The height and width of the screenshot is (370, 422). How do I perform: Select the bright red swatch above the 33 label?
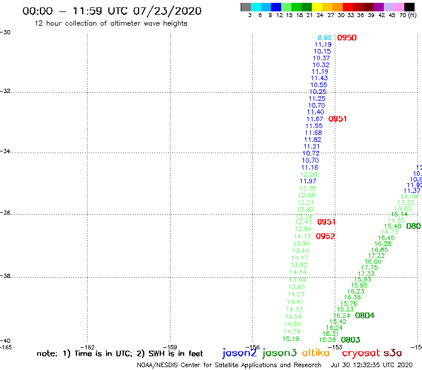(348, 7)
